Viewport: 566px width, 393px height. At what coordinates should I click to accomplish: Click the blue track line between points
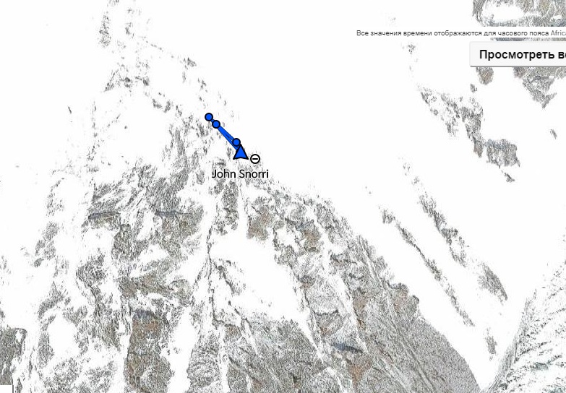226,133
